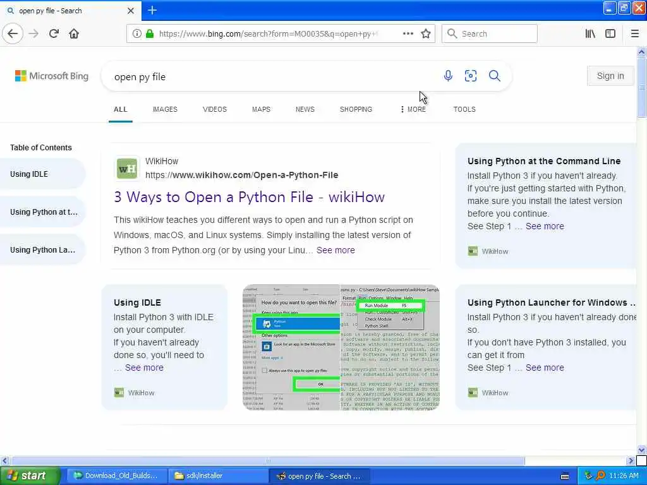647x485 pixels.
Task: Open the Firefox hamburger menu
Action: 635,34
